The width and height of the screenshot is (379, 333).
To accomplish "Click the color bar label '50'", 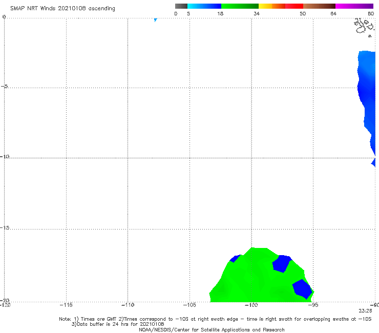I will click(303, 13).
